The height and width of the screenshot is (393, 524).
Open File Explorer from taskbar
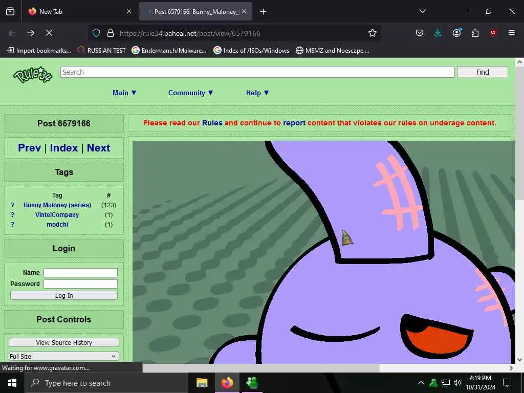[202, 383]
